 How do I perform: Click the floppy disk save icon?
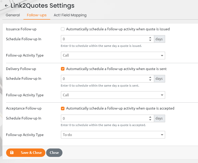(x=12, y=153)
